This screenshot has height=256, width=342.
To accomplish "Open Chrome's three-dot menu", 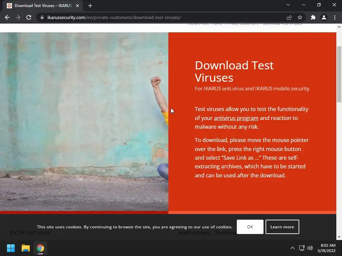I will (335, 17).
